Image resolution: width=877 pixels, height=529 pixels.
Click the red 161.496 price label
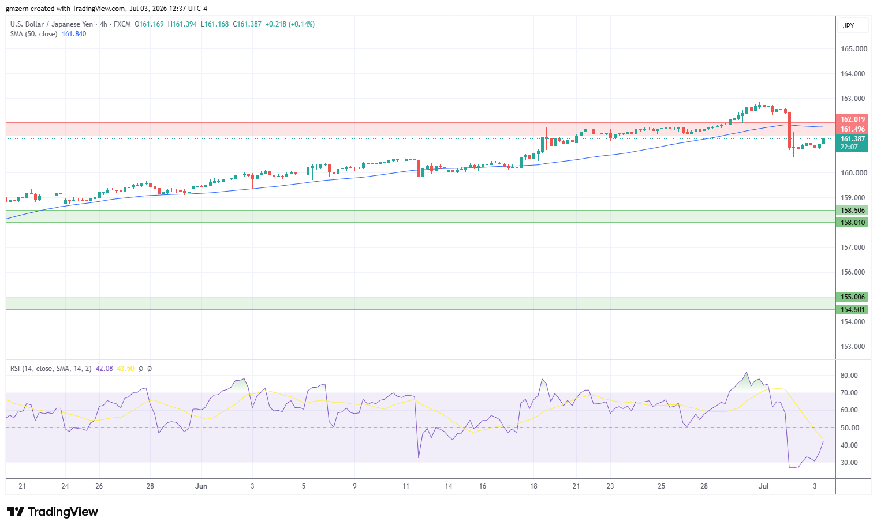click(852, 129)
